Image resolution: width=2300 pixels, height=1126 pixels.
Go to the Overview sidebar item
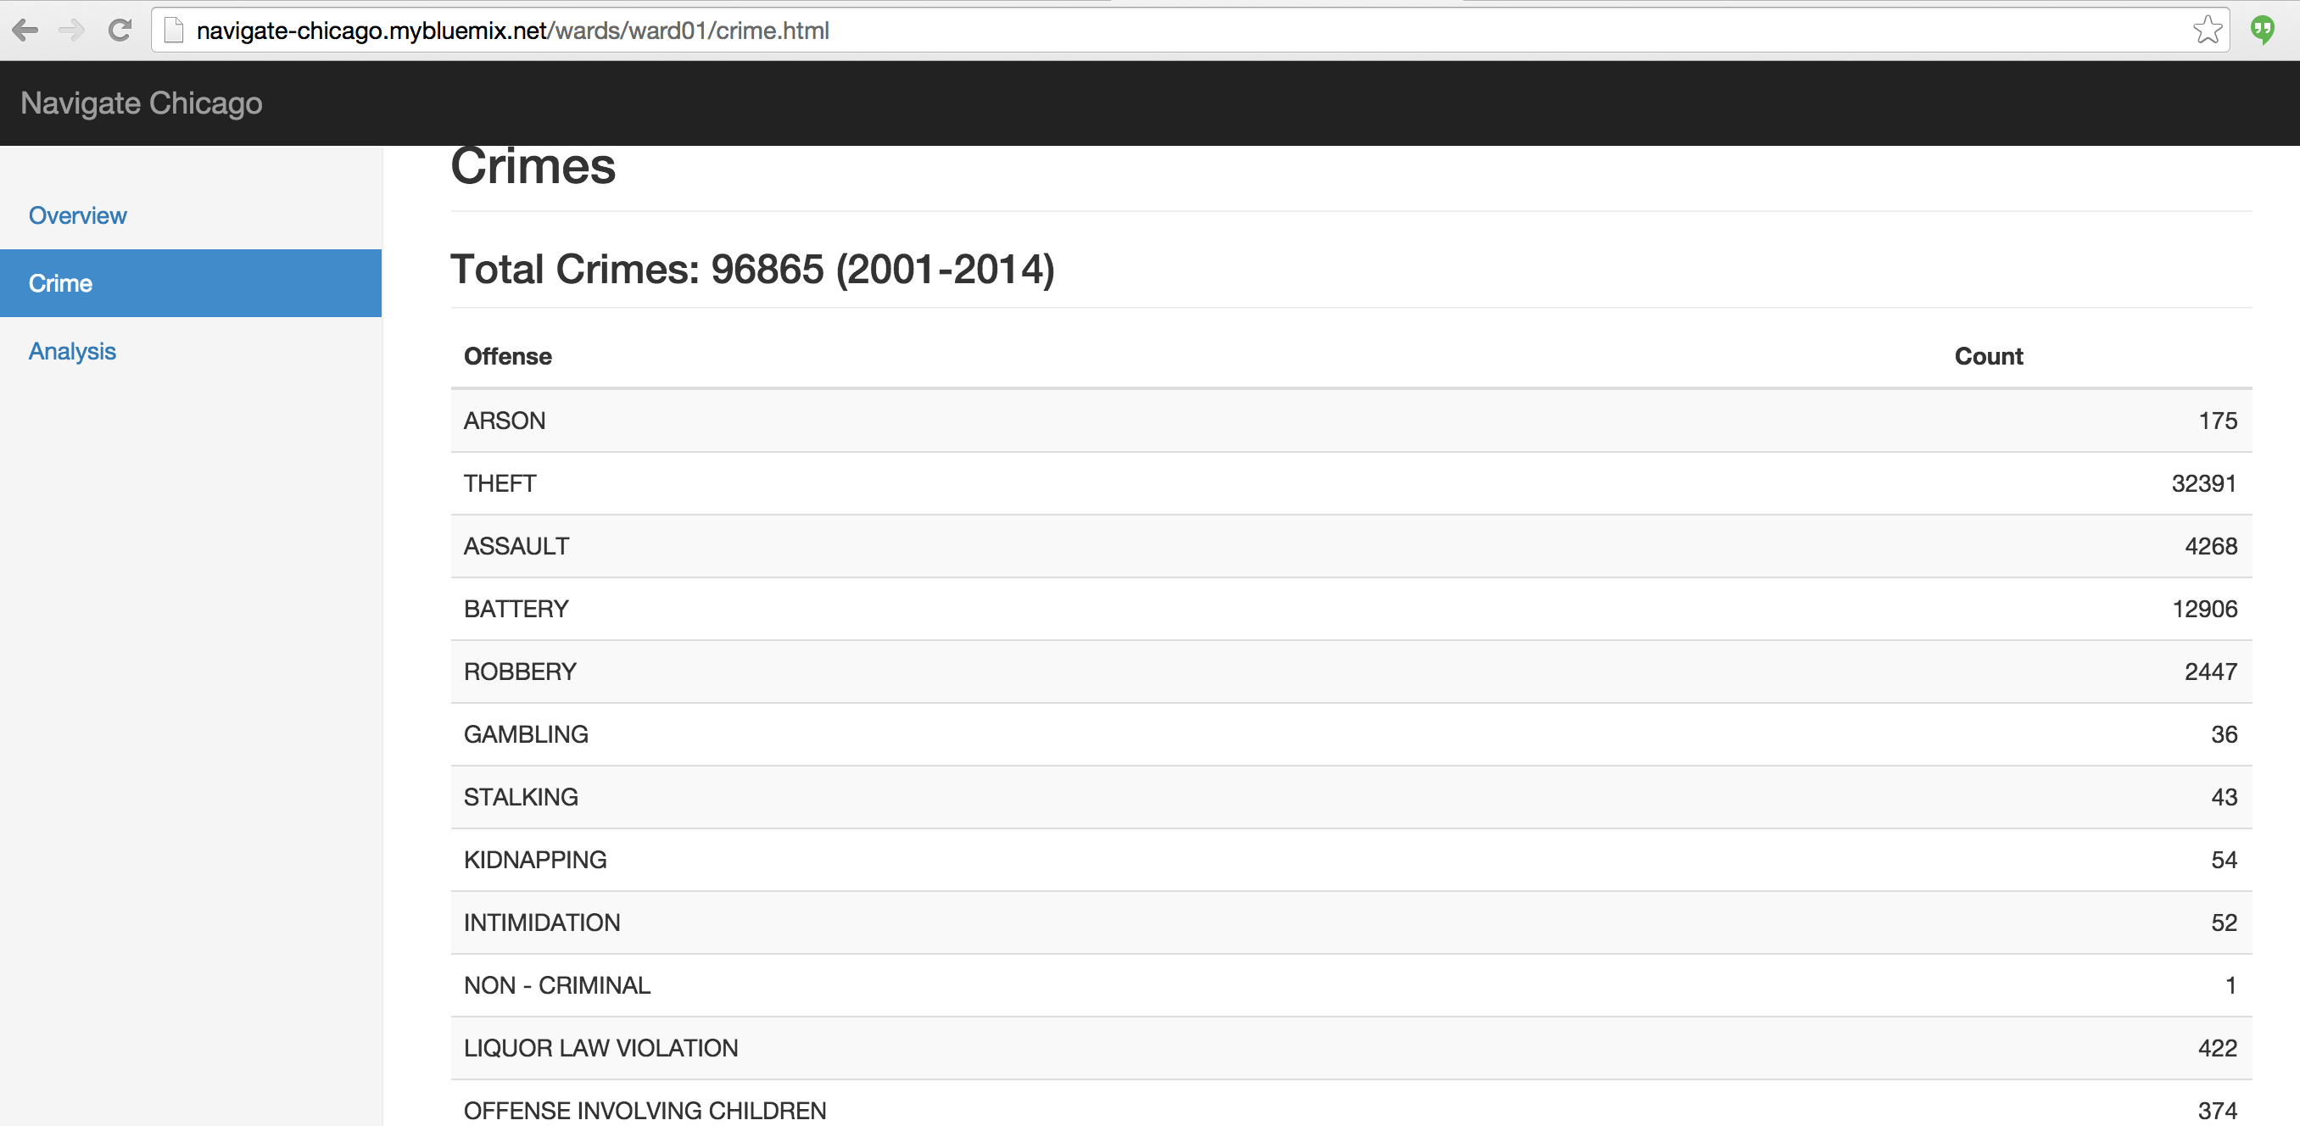tap(78, 216)
